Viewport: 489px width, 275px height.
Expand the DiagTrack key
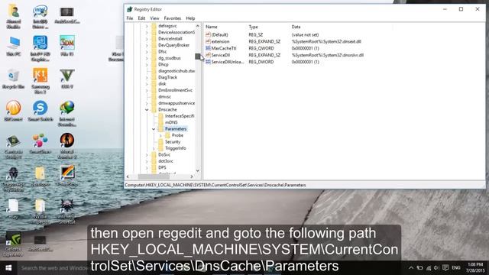point(147,77)
